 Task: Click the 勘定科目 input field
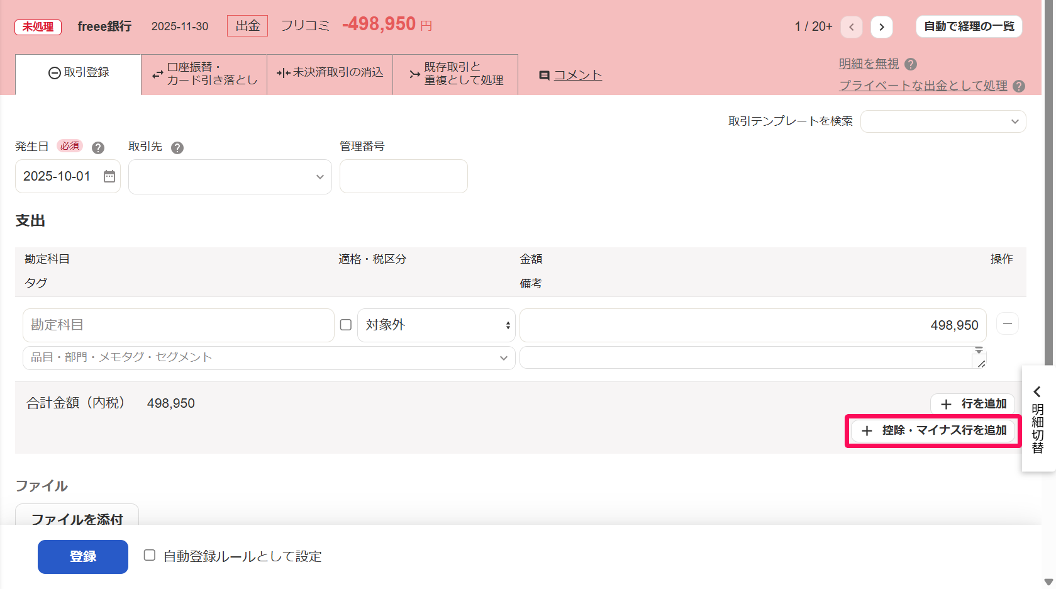[179, 325]
